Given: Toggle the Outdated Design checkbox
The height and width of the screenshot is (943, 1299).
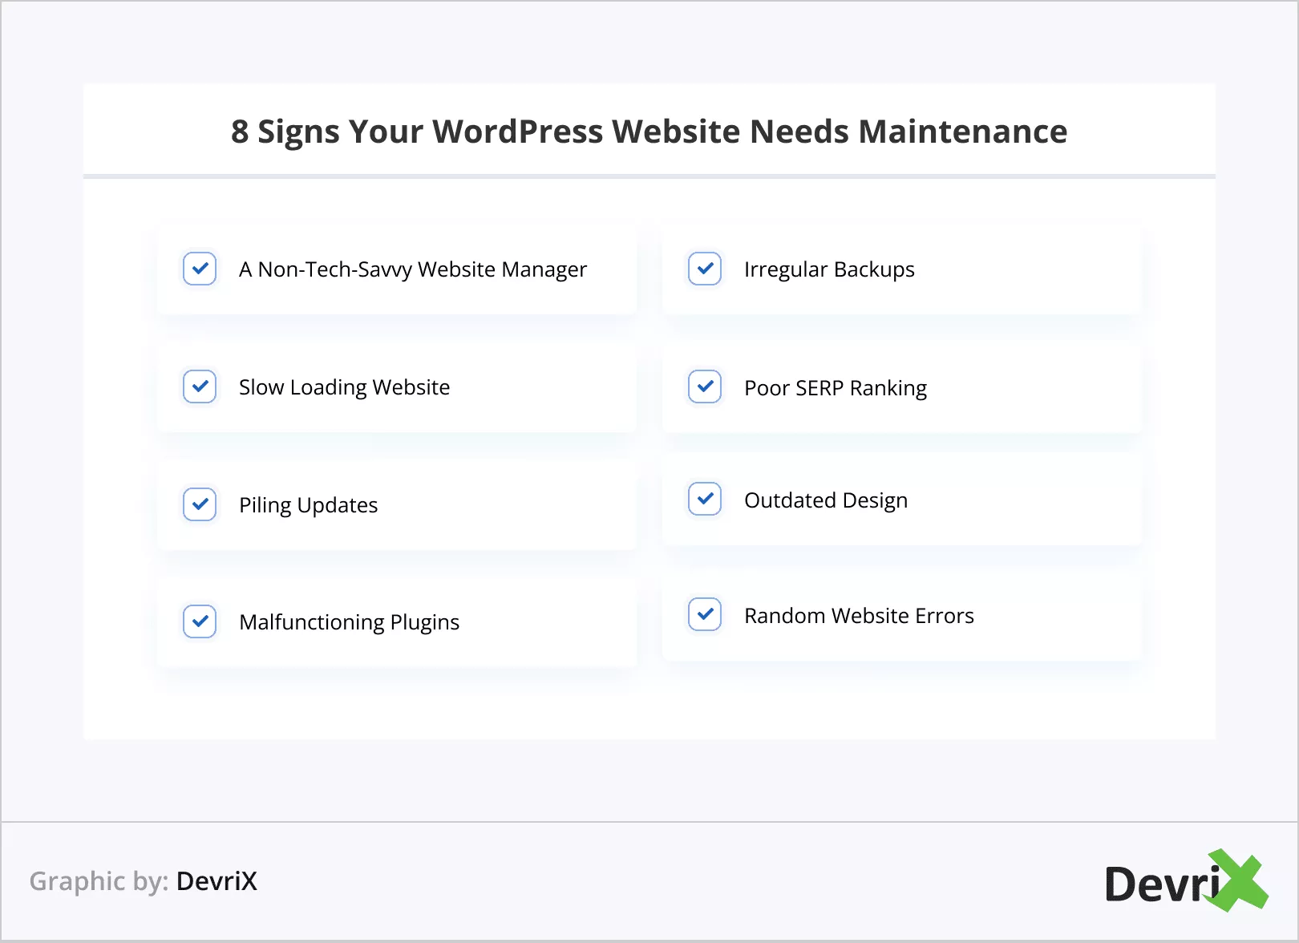Looking at the screenshot, I should 705,499.
